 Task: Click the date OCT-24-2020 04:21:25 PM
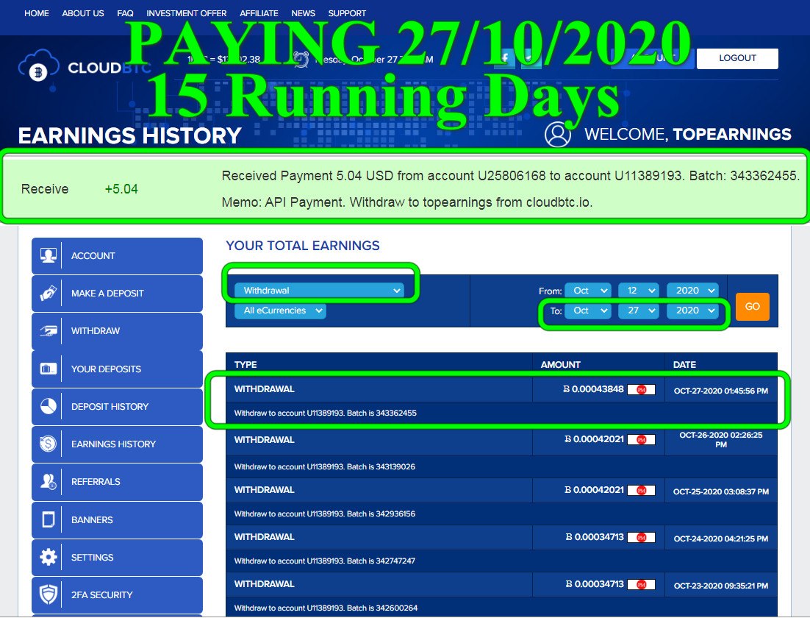[720, 539]
